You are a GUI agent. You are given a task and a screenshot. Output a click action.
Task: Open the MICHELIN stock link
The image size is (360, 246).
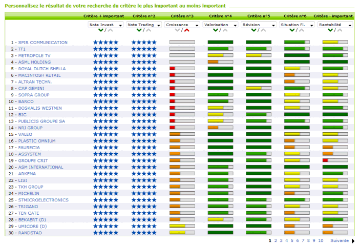(29, 193)
